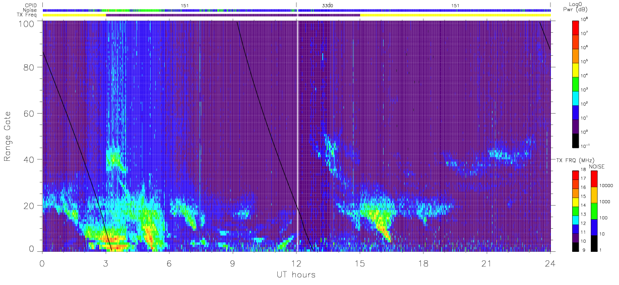The height and width of the screenshot is (285, 619).
Task: Click the yellow TX Freq bar segment after 15 UT
Action: coord(455,15)
